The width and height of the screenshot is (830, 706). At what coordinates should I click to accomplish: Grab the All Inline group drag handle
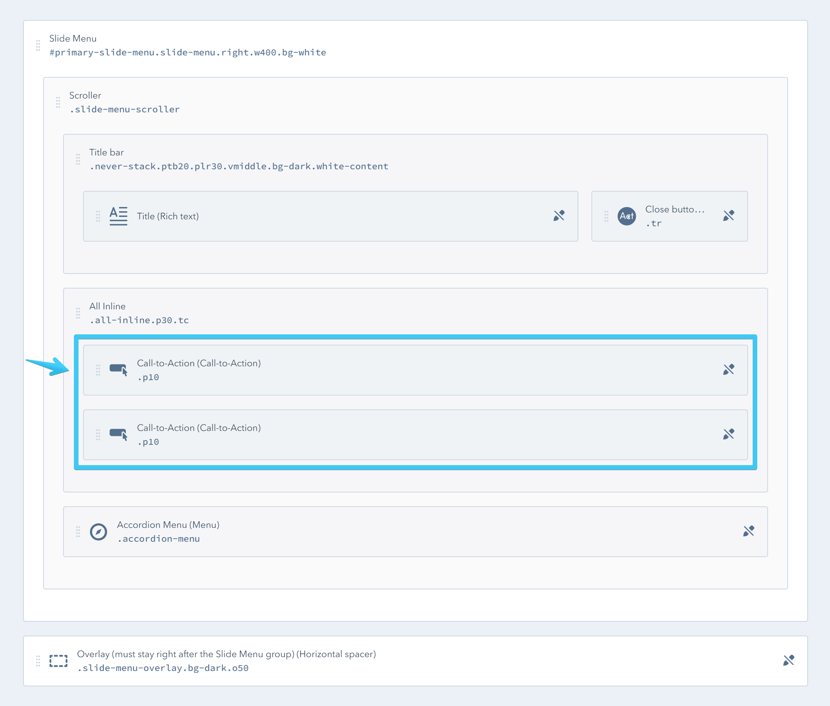(x=78, y=313)
